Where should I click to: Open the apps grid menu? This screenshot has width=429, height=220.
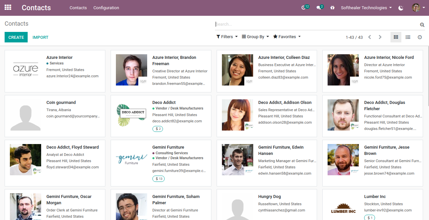click(8, 7)
